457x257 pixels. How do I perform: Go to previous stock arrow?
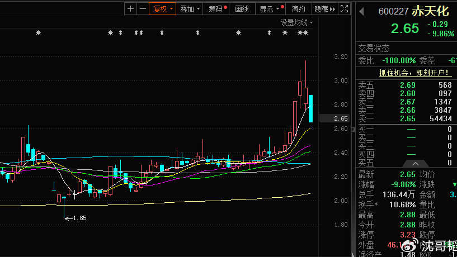pyautogui.click(x=361, y=11)
